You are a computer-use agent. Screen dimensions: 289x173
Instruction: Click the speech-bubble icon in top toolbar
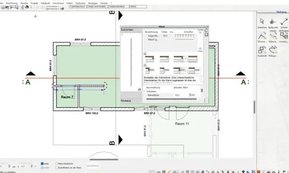click(x=12, y=7)
